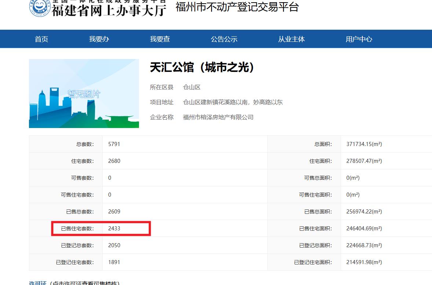Click the 许可证 heading at page bottom
The width and height of the screenshot is (432, 285).
[x=38, y=283]
